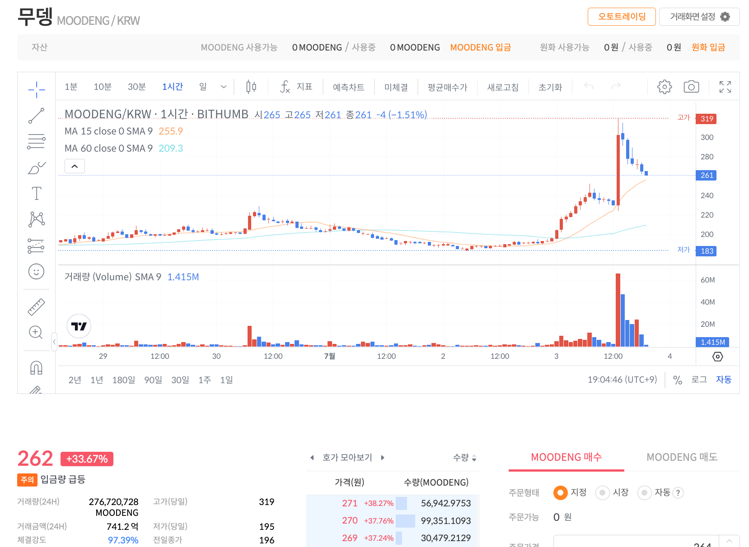Toggle 평균매수가 on chart
The height and width of the screenshot is (547, 749).
[x=447, y=87]
